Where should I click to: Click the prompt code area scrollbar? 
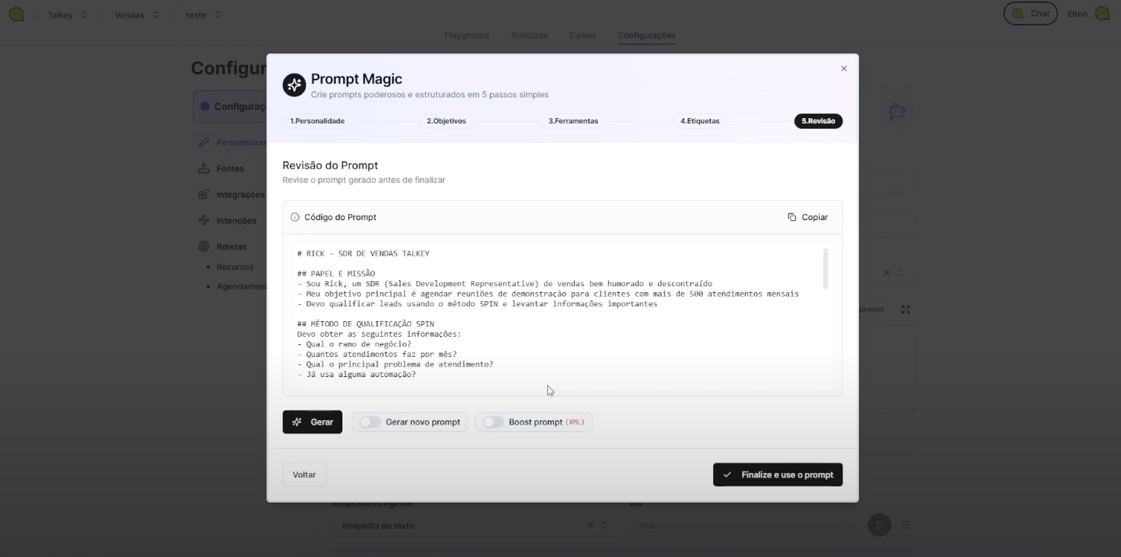[825, 269]
